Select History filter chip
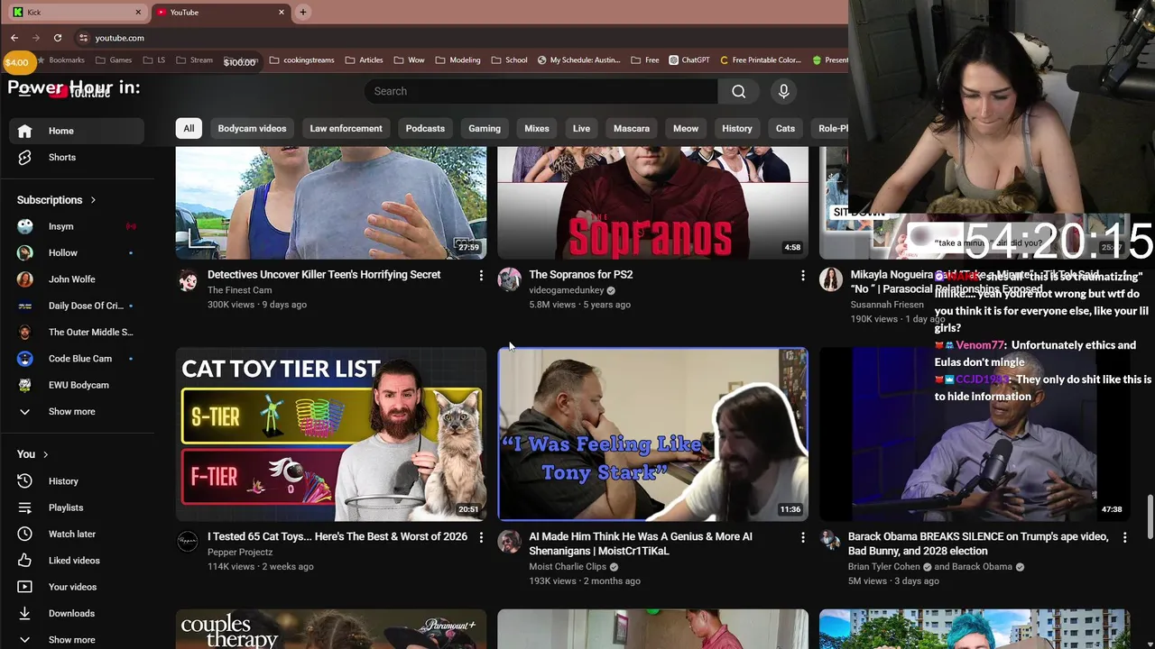Viewport: 1155px width, 649px height. click(737, 128)
